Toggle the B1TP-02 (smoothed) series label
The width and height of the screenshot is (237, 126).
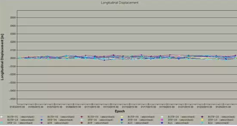tap(61, 117)
